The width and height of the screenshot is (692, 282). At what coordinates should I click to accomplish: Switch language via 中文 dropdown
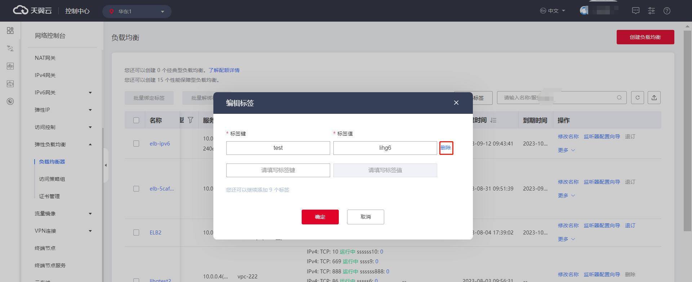(x=553, y=11)
